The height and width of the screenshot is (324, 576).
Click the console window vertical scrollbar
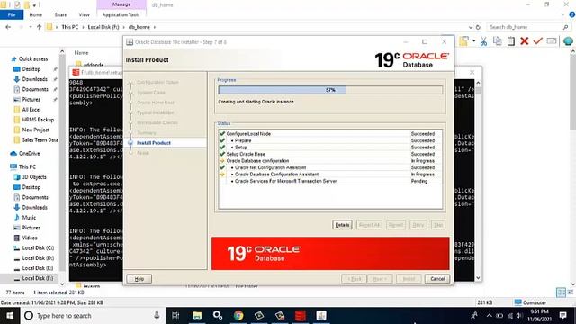tap(478, 180)
